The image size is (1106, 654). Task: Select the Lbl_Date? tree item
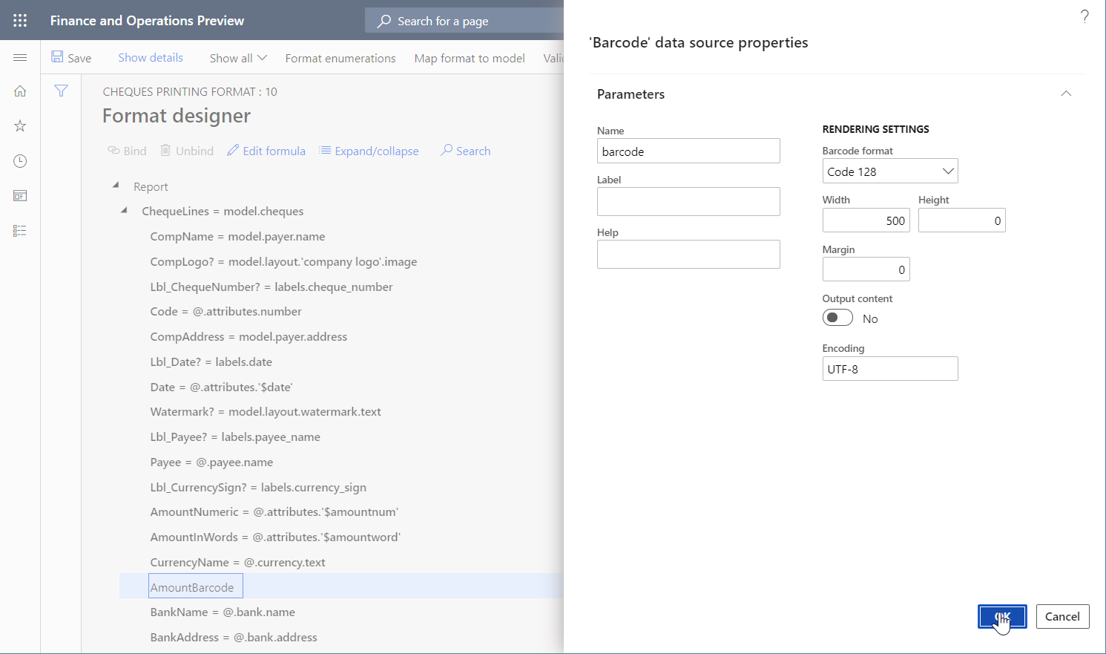211,362
